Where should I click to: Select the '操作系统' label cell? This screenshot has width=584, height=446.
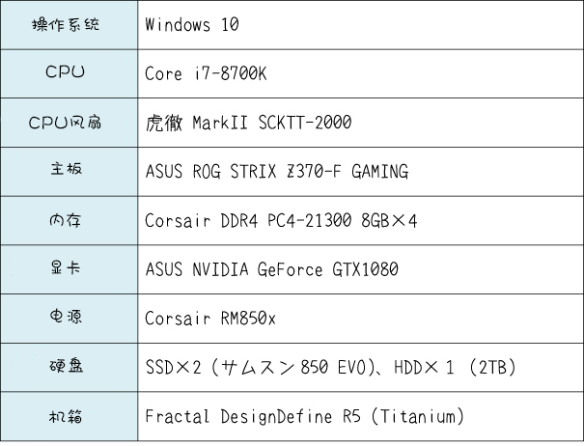tap(69, 25)
